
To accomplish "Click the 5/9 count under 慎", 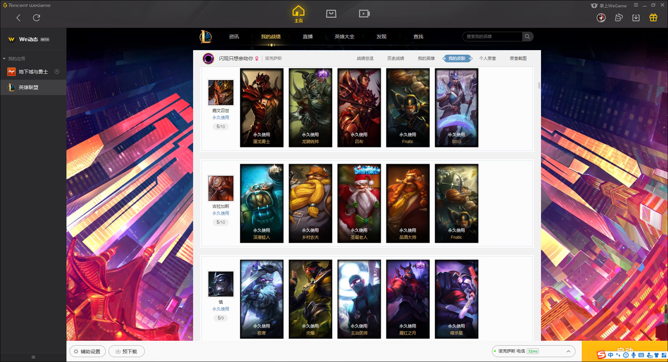I will click(221, 319).
